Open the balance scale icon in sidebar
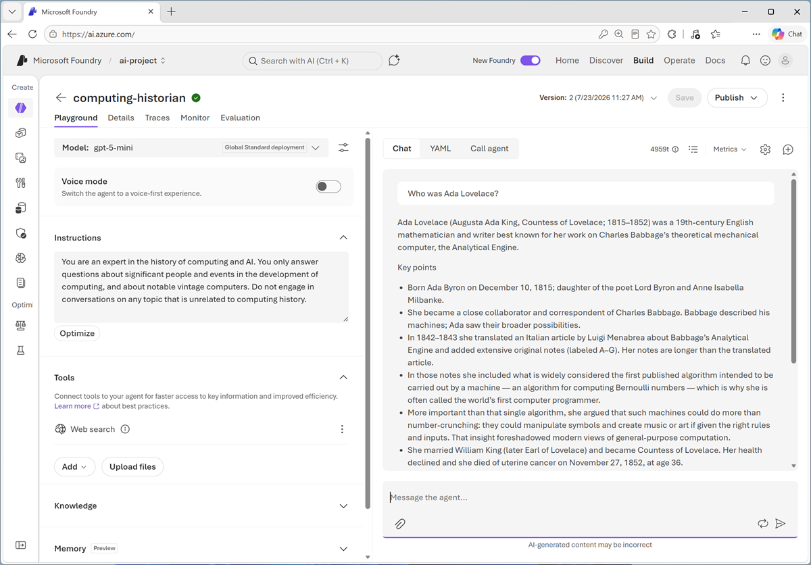The width and height of the screenshot is (811, 565). (x=21, y=325)
